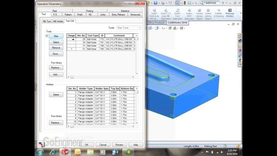The height and width of the screenshot is (156, 277).
Task: Click the volume icon in system tray
Action: pos(222,152)
